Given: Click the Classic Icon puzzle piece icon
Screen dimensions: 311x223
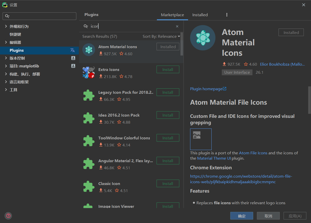Looking at the screenshot, I should pos(88,187).
